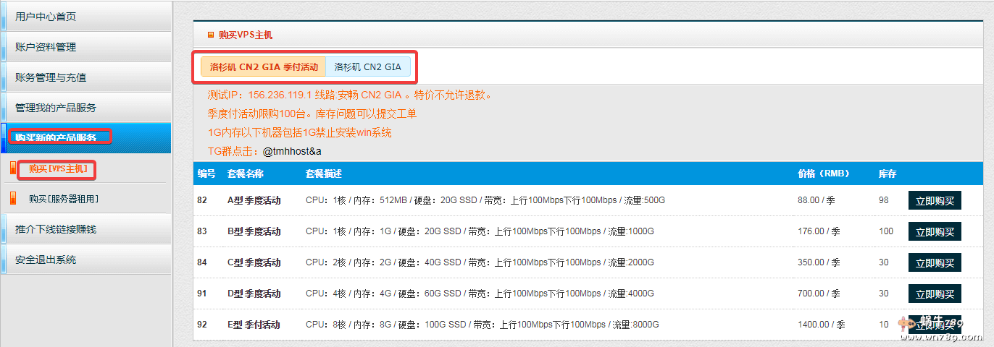The width and height of the screenshot is (994, 347).
Task: Open 用户中心首页 in sidebar
Action: click(x=46, y=17)
